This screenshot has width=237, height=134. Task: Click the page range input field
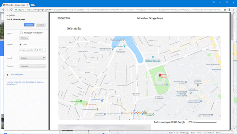pos(34,50)
